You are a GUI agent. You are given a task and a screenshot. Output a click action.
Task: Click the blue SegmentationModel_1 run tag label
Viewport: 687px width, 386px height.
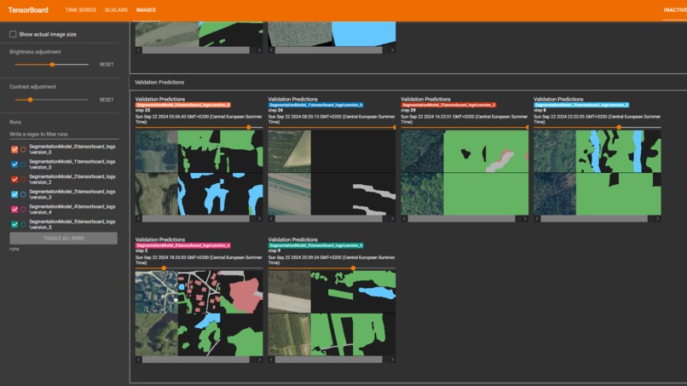[x=316, y=105]
